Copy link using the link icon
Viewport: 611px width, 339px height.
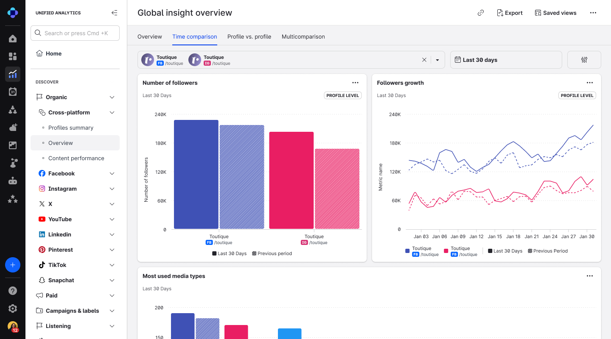click(481, 13)
